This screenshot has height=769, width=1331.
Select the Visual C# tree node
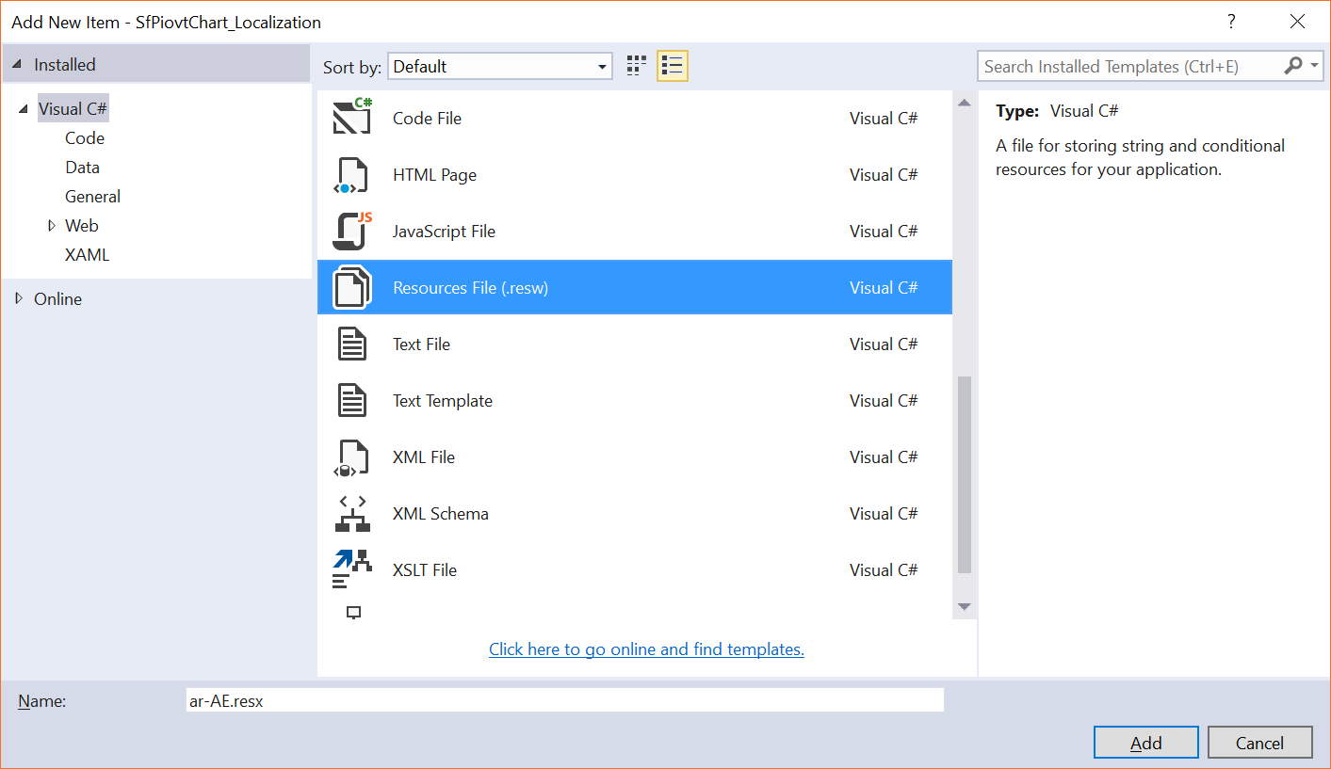(x=73, y=108)
